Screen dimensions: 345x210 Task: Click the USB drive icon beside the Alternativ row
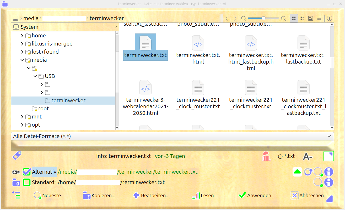[16, 172]
